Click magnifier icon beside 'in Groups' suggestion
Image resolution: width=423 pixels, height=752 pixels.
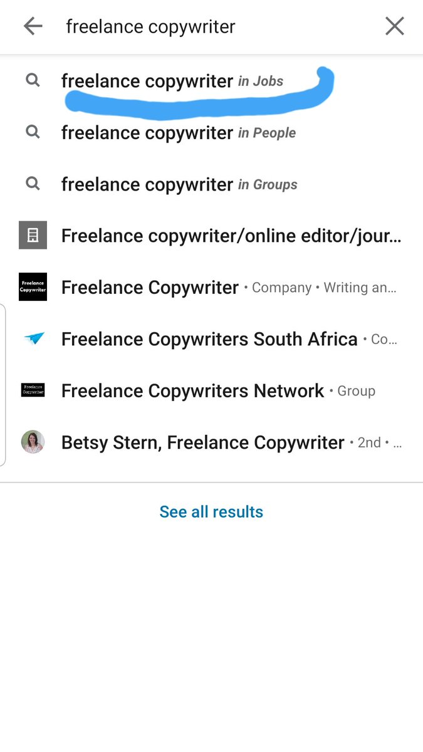point(33,184)
